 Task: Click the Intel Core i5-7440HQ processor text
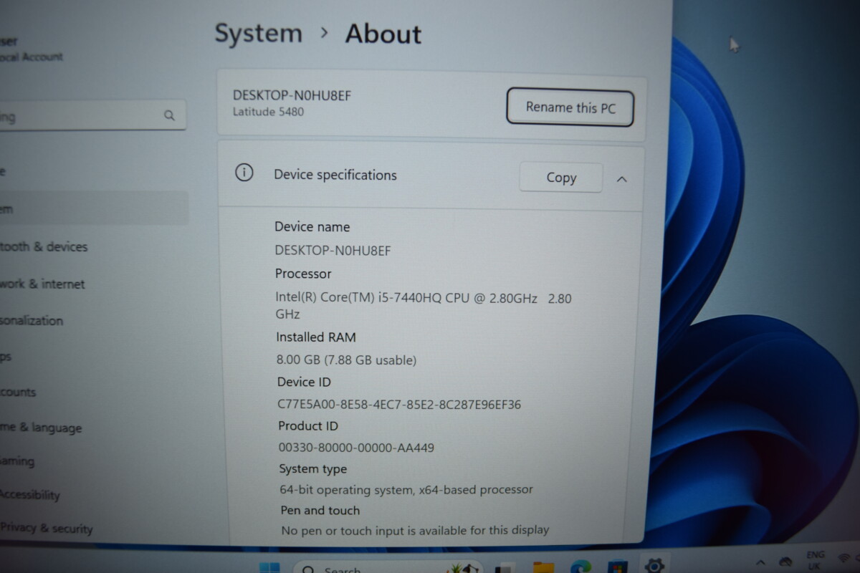(423, 306)
